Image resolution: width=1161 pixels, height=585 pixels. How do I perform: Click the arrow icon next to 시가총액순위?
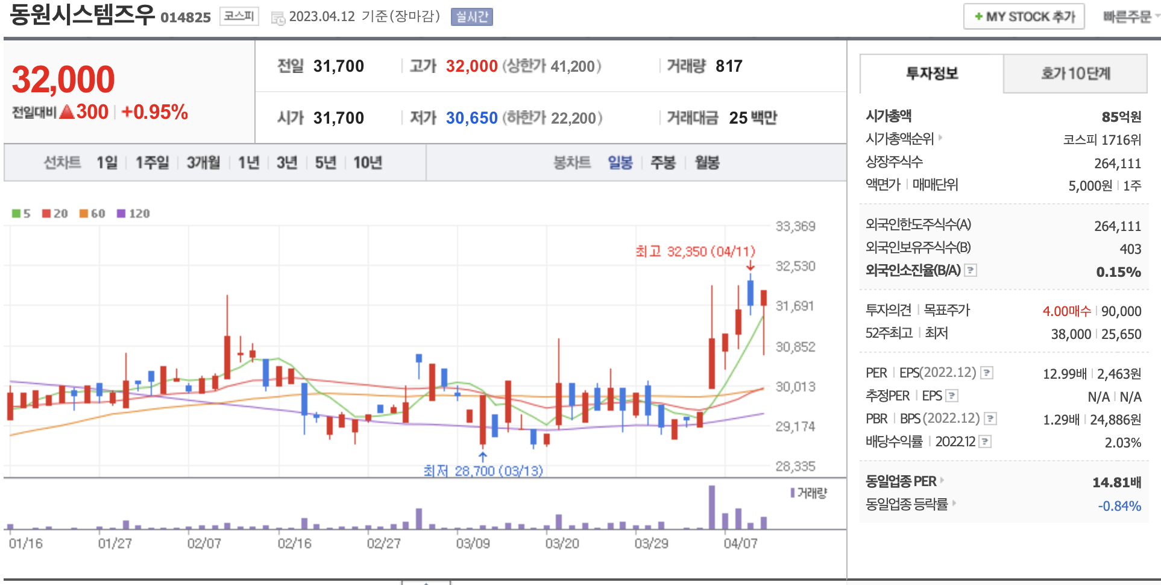[940, 138]
